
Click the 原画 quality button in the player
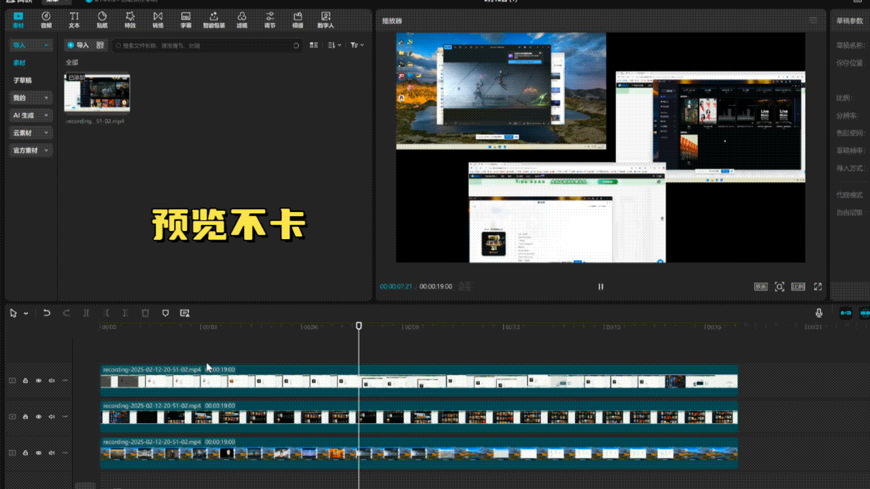(x=761, y=286)
